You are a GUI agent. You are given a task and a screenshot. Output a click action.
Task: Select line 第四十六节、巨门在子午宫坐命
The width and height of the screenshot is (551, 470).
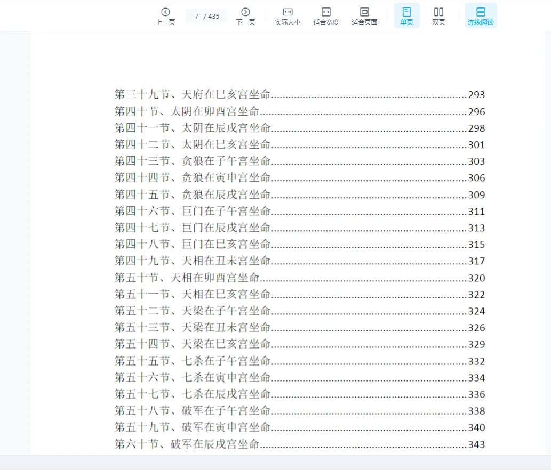(x=300, y=211)
